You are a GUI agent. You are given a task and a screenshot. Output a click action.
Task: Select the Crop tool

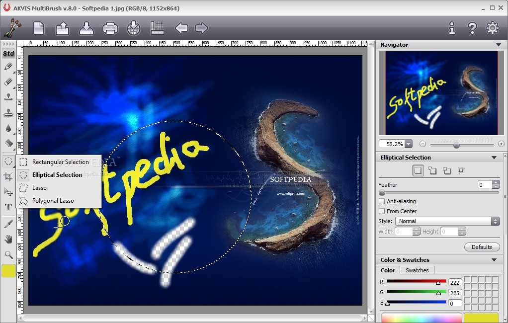coord(8,176)
